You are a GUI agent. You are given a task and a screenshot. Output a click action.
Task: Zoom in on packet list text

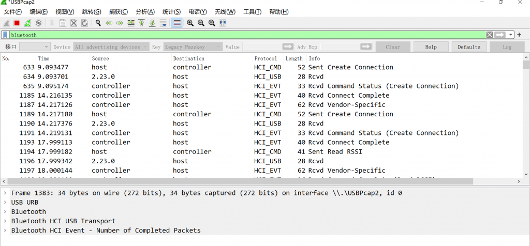point(190,23)
